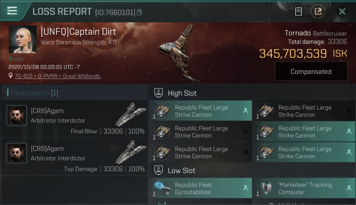
Task: Click Agam's portrait in Top Damage row
Action: pyautogui.click(x=17, y=153)
